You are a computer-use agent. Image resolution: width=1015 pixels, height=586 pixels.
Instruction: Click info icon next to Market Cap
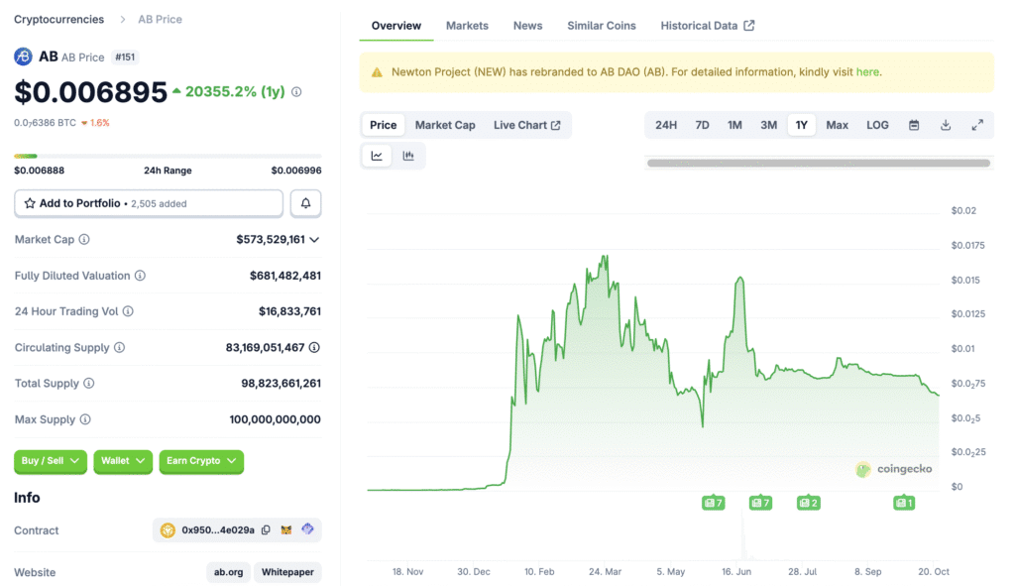(84, 240)
